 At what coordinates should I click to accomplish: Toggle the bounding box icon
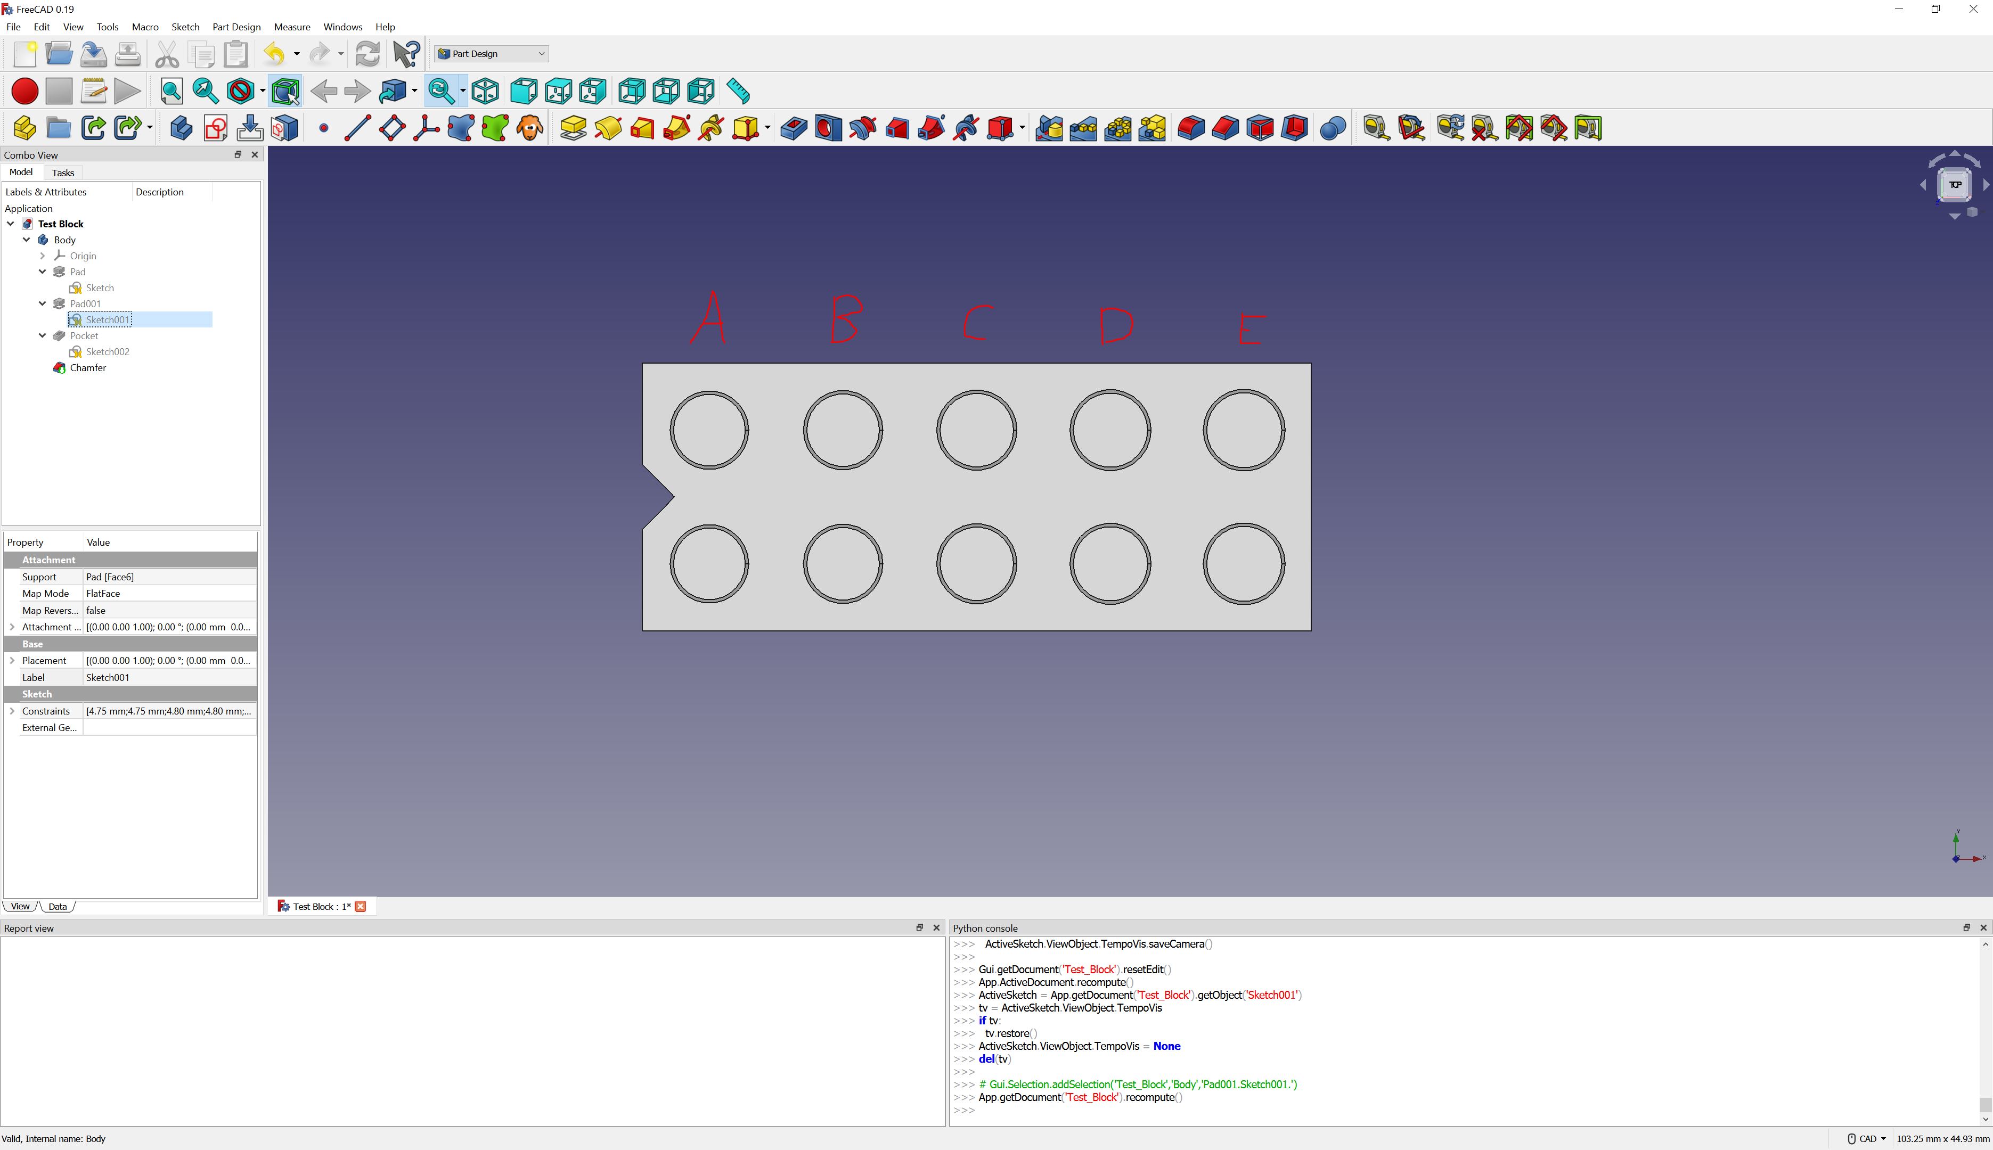click(x=286, y=92)
